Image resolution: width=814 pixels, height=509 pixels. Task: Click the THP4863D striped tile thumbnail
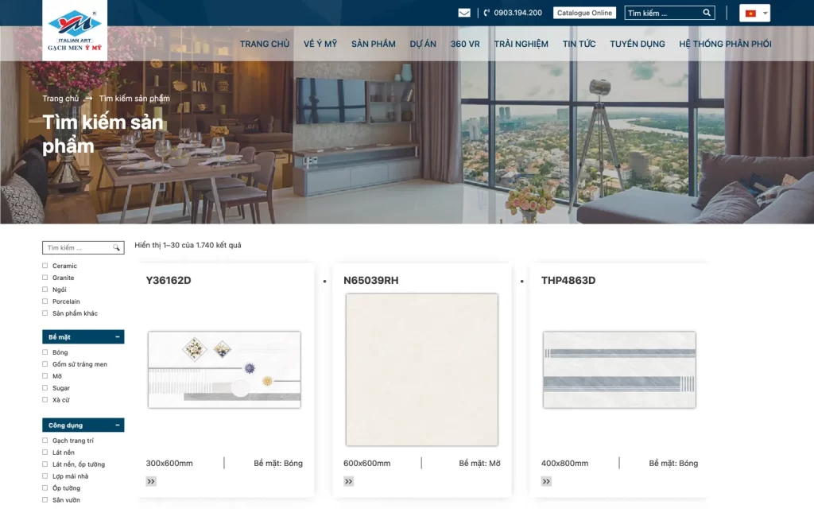point(619,370)
